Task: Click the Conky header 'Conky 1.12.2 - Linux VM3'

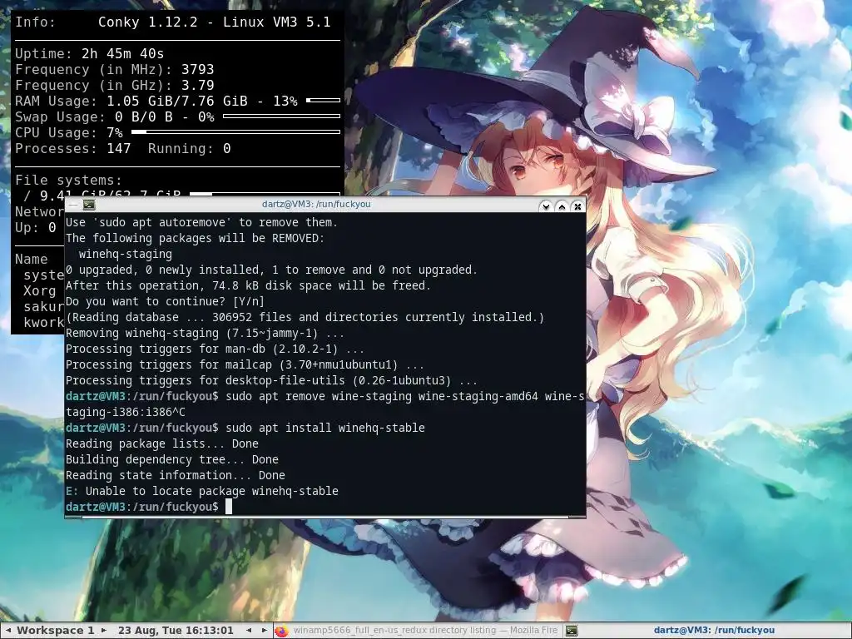Action: coord(214,22)
